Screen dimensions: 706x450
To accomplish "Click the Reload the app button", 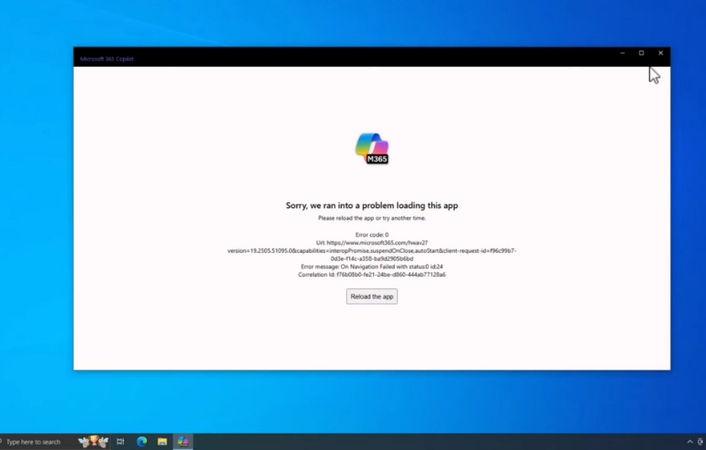I will click(372, 296).
